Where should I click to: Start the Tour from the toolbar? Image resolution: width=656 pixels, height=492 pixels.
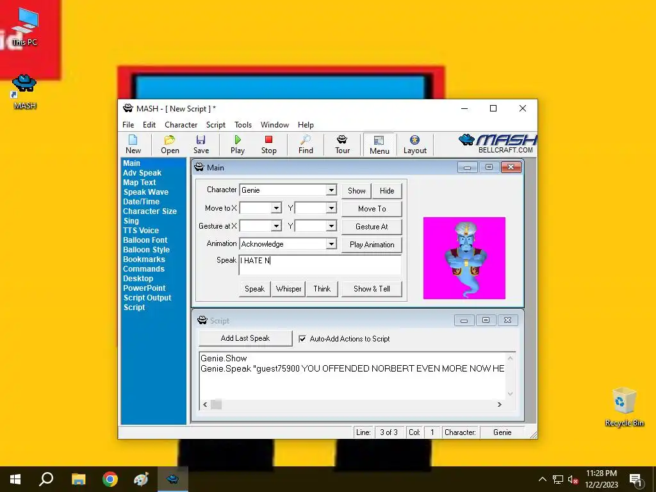(x=342, y=144)
